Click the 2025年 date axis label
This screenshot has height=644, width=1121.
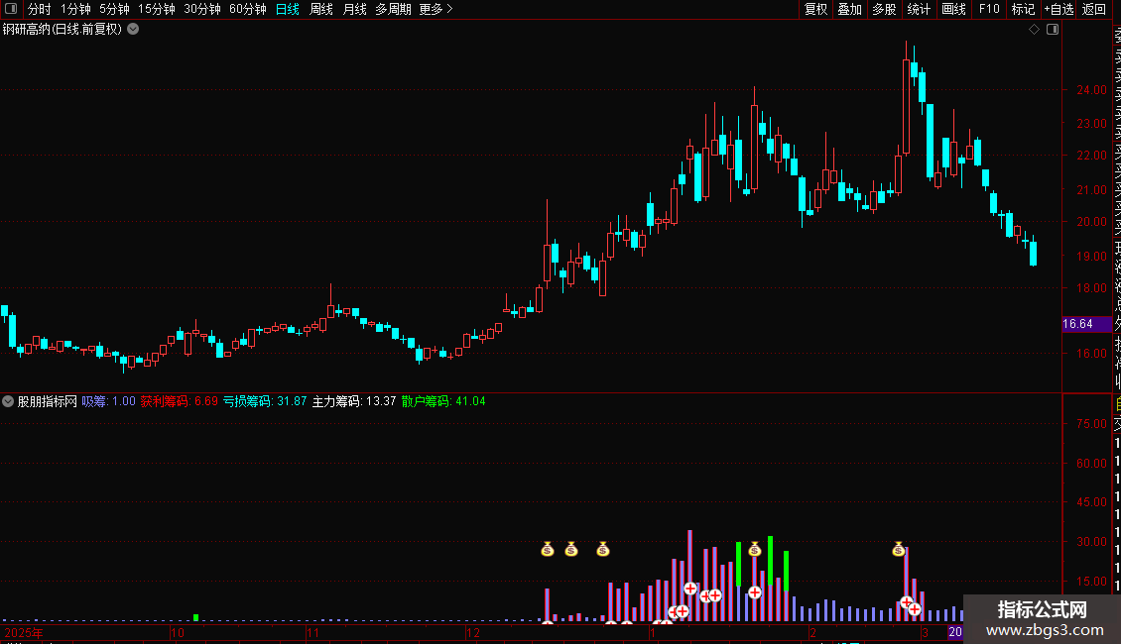coord(24,632)
